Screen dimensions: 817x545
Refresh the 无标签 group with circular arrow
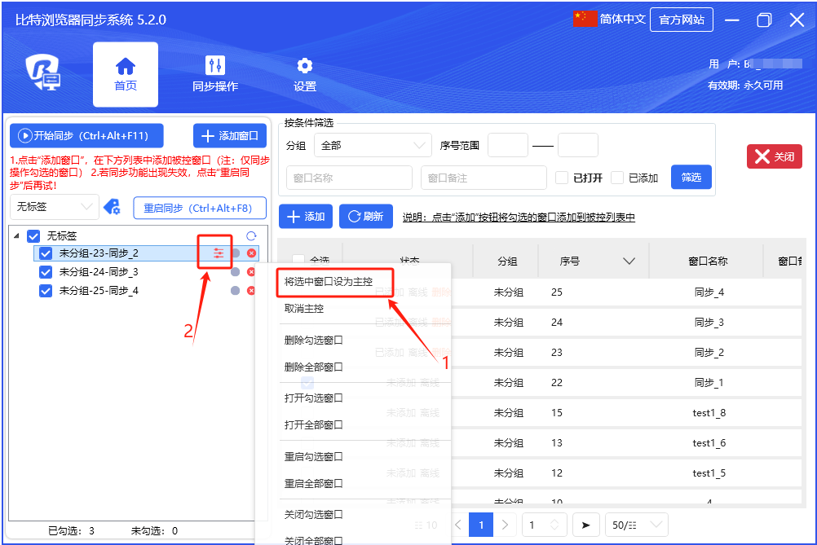251,236
